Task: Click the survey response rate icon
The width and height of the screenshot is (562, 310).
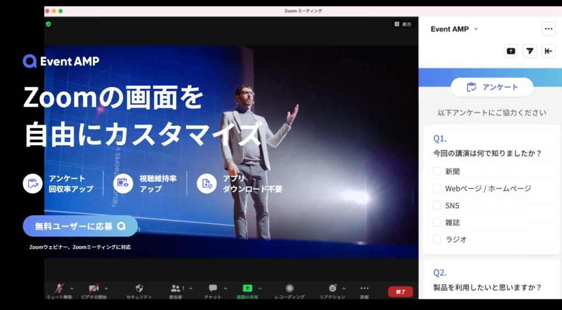Action: pyautogui.click(x=32, y=183)
